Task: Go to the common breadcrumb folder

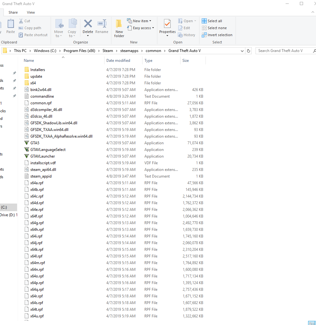Action: tap(153, 51)
